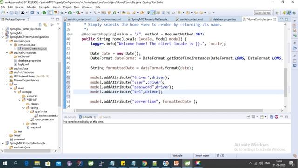This screenshot has height=168, width=298.
Task: Click the Collapse All icon in Package Explorer
Action: pos(40,25)
